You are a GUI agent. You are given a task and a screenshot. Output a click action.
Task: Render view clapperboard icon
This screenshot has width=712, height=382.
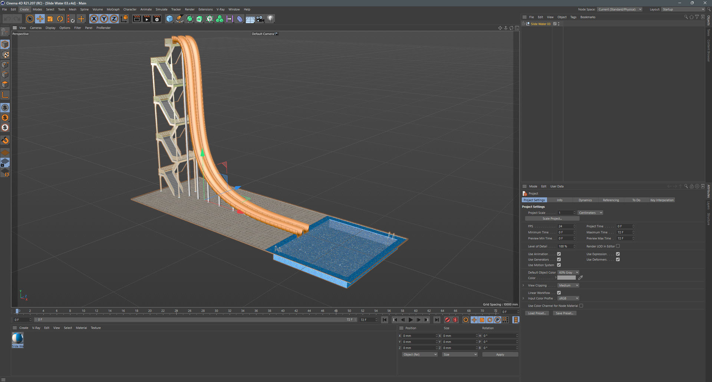click(x=137, y=19)
